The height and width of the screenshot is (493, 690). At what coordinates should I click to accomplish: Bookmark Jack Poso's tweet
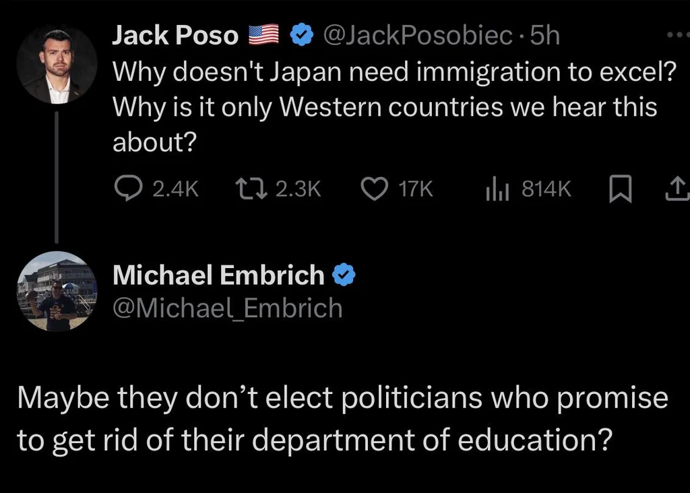[621, 189]
